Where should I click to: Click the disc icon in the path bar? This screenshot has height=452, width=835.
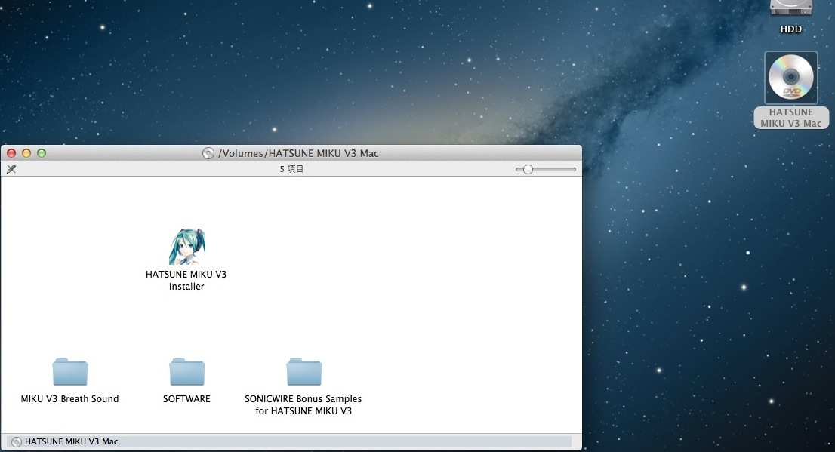pyautogui.click(x=17, y=442)
